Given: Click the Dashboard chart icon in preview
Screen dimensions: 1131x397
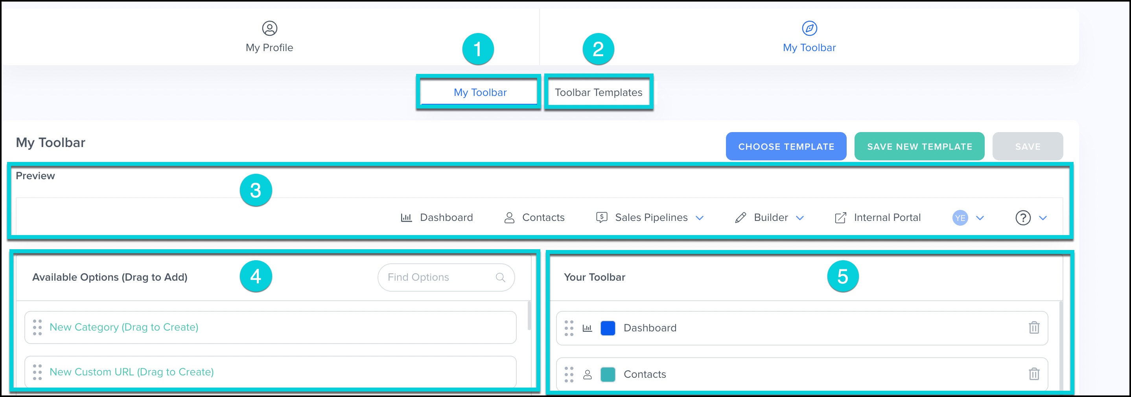Looking at the screenshot, I should (x=406, y=218).
